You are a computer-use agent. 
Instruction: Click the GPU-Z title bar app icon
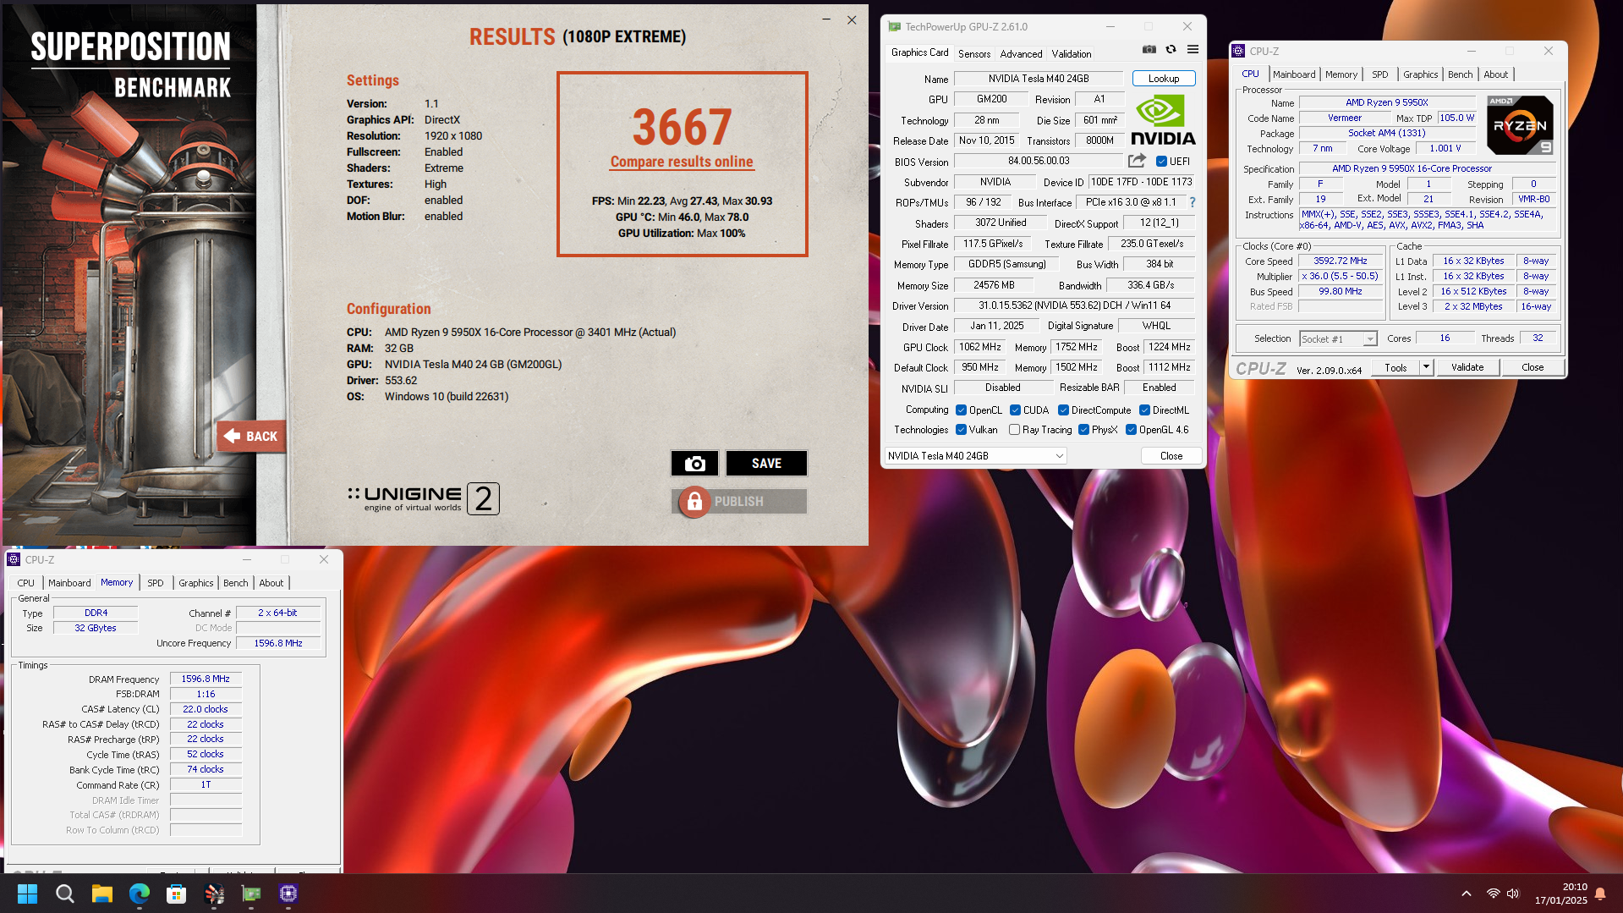coord(894,27)
